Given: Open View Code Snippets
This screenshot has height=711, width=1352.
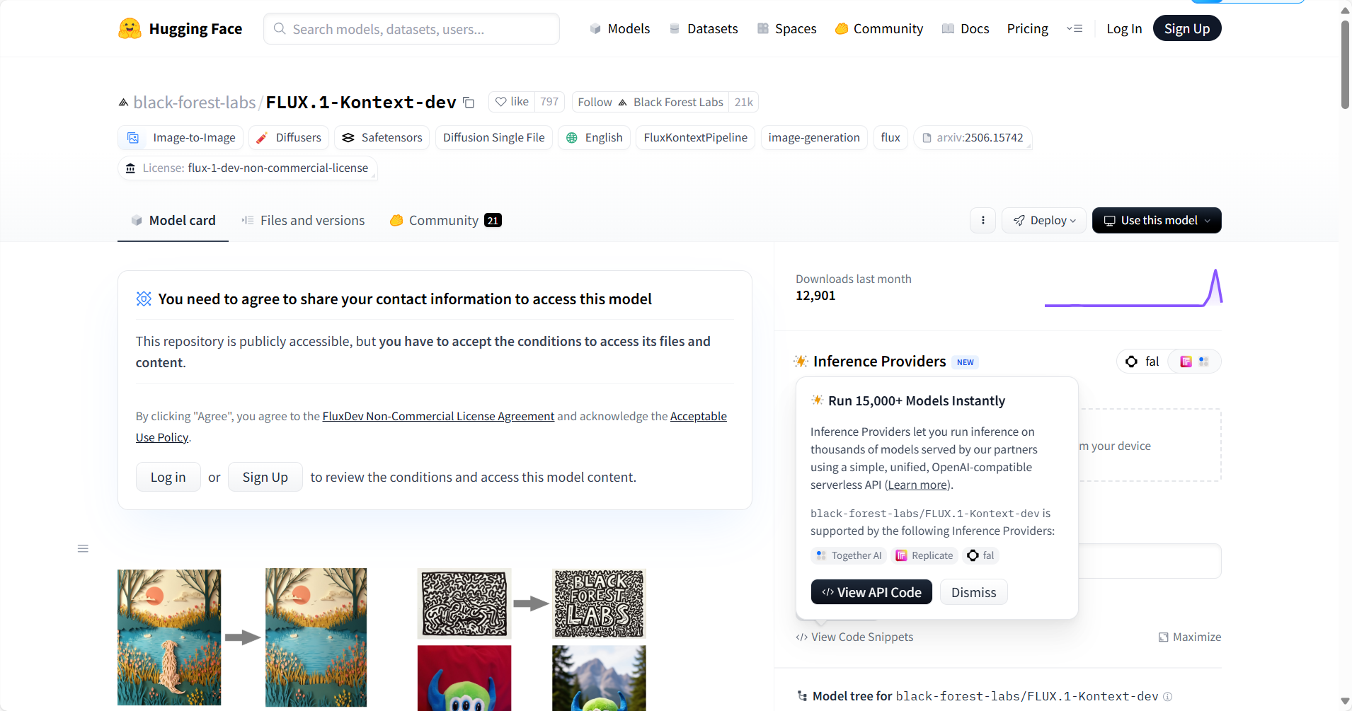Looking at the screenshot, I should [x=854, y=637].
